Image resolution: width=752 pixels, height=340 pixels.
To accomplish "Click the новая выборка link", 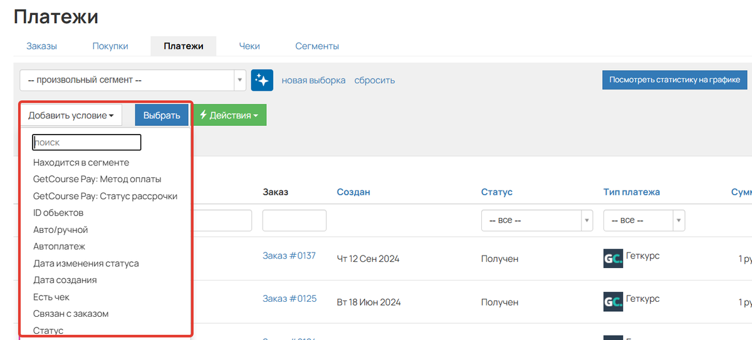I will point(313,80).
